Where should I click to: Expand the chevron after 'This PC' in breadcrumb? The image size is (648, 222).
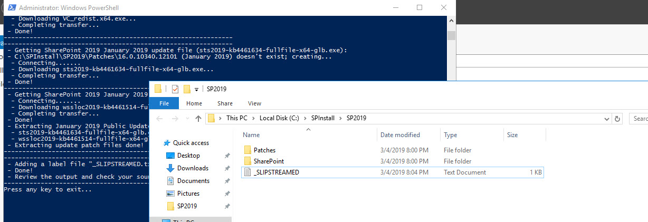(253, 118)
